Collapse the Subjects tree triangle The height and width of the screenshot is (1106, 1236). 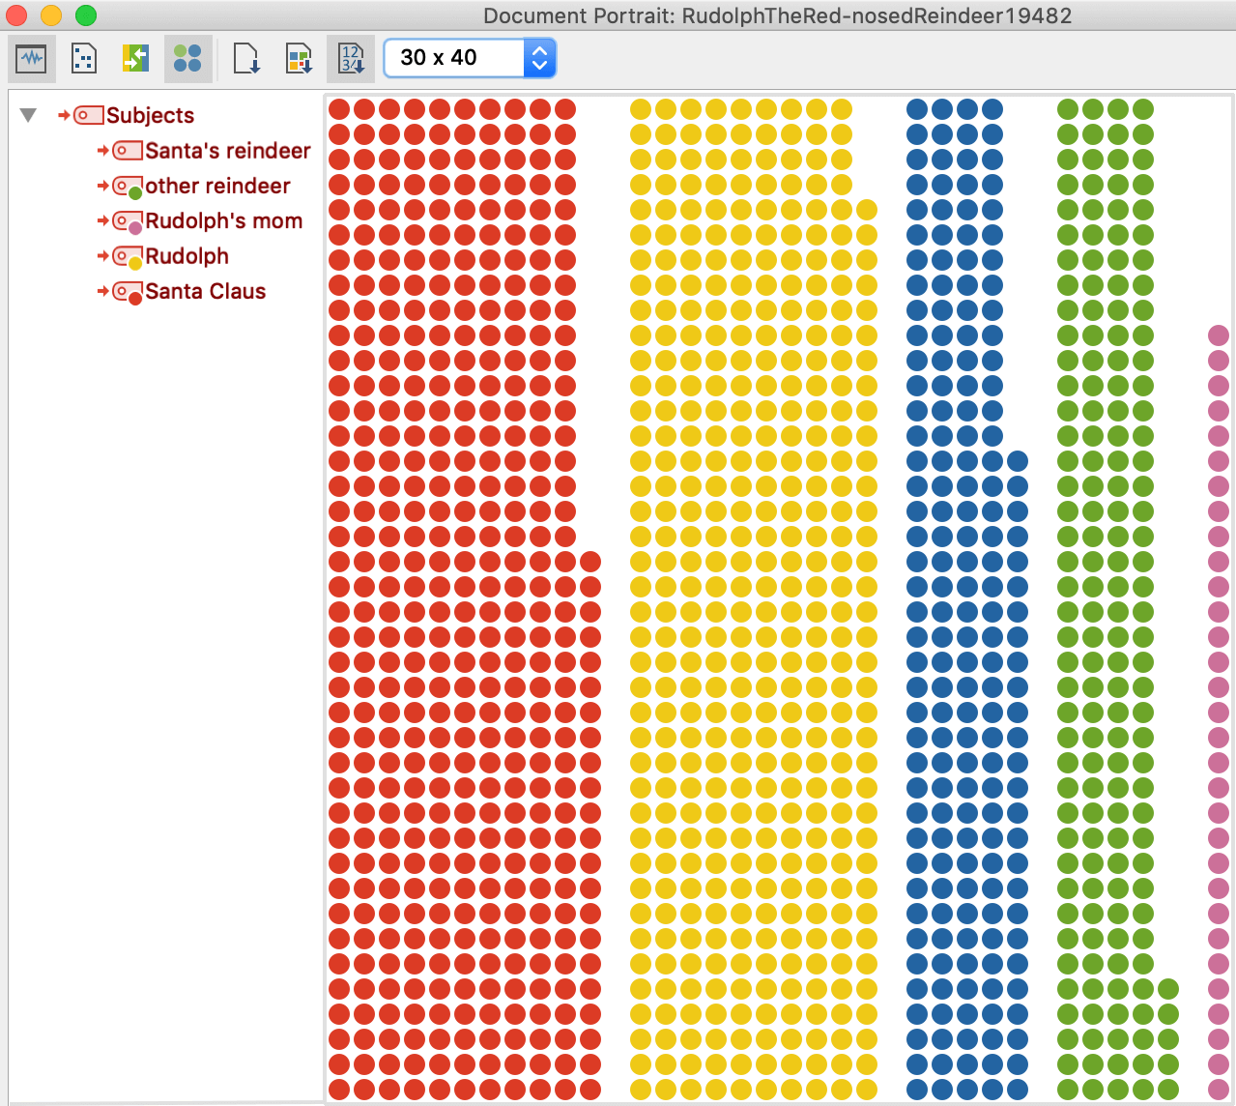tap(28, 115)
